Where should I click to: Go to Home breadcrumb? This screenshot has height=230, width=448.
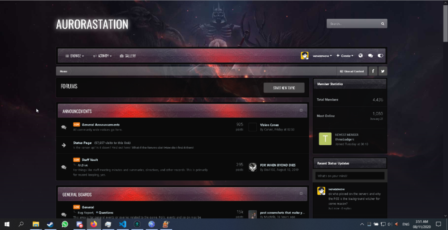tap(64, 71)
